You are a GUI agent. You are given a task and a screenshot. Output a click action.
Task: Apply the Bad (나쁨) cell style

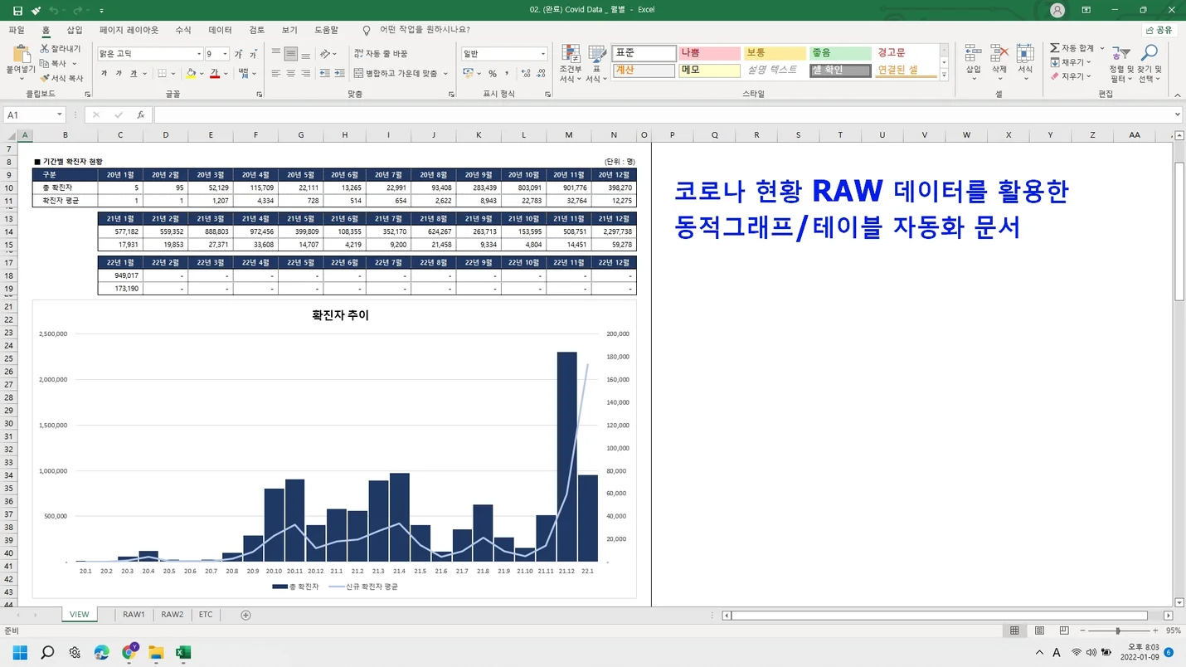click(708, 53)
